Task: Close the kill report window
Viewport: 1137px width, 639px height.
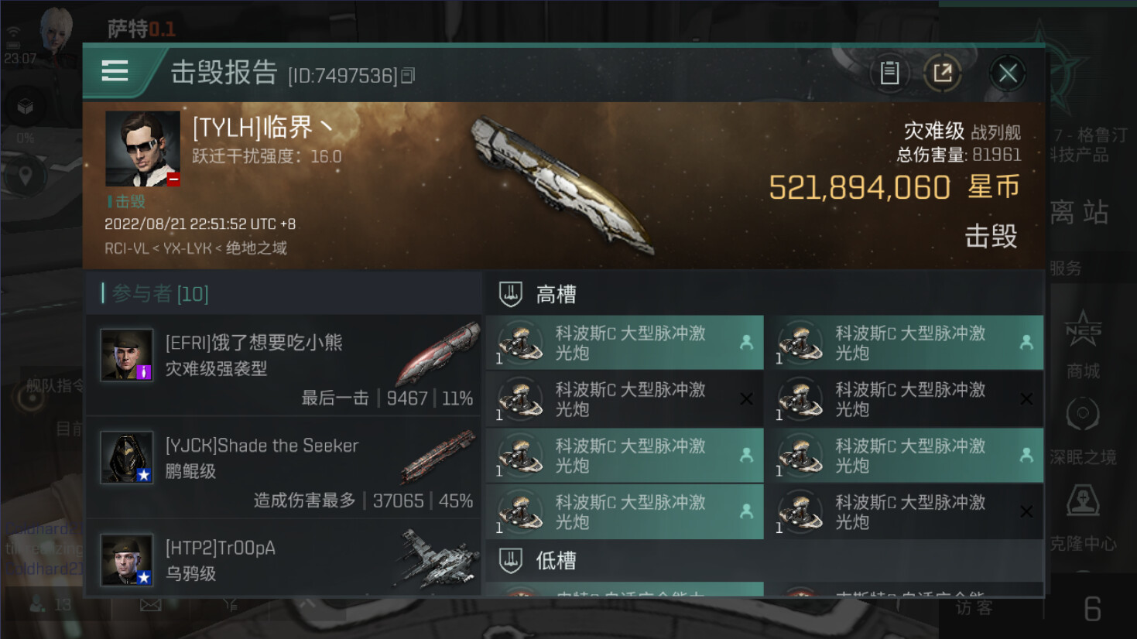Action: click(x=1007, y=73)
